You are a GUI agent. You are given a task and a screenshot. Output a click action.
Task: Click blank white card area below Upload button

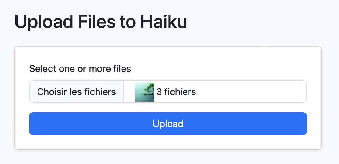click(x=168, y=142)
